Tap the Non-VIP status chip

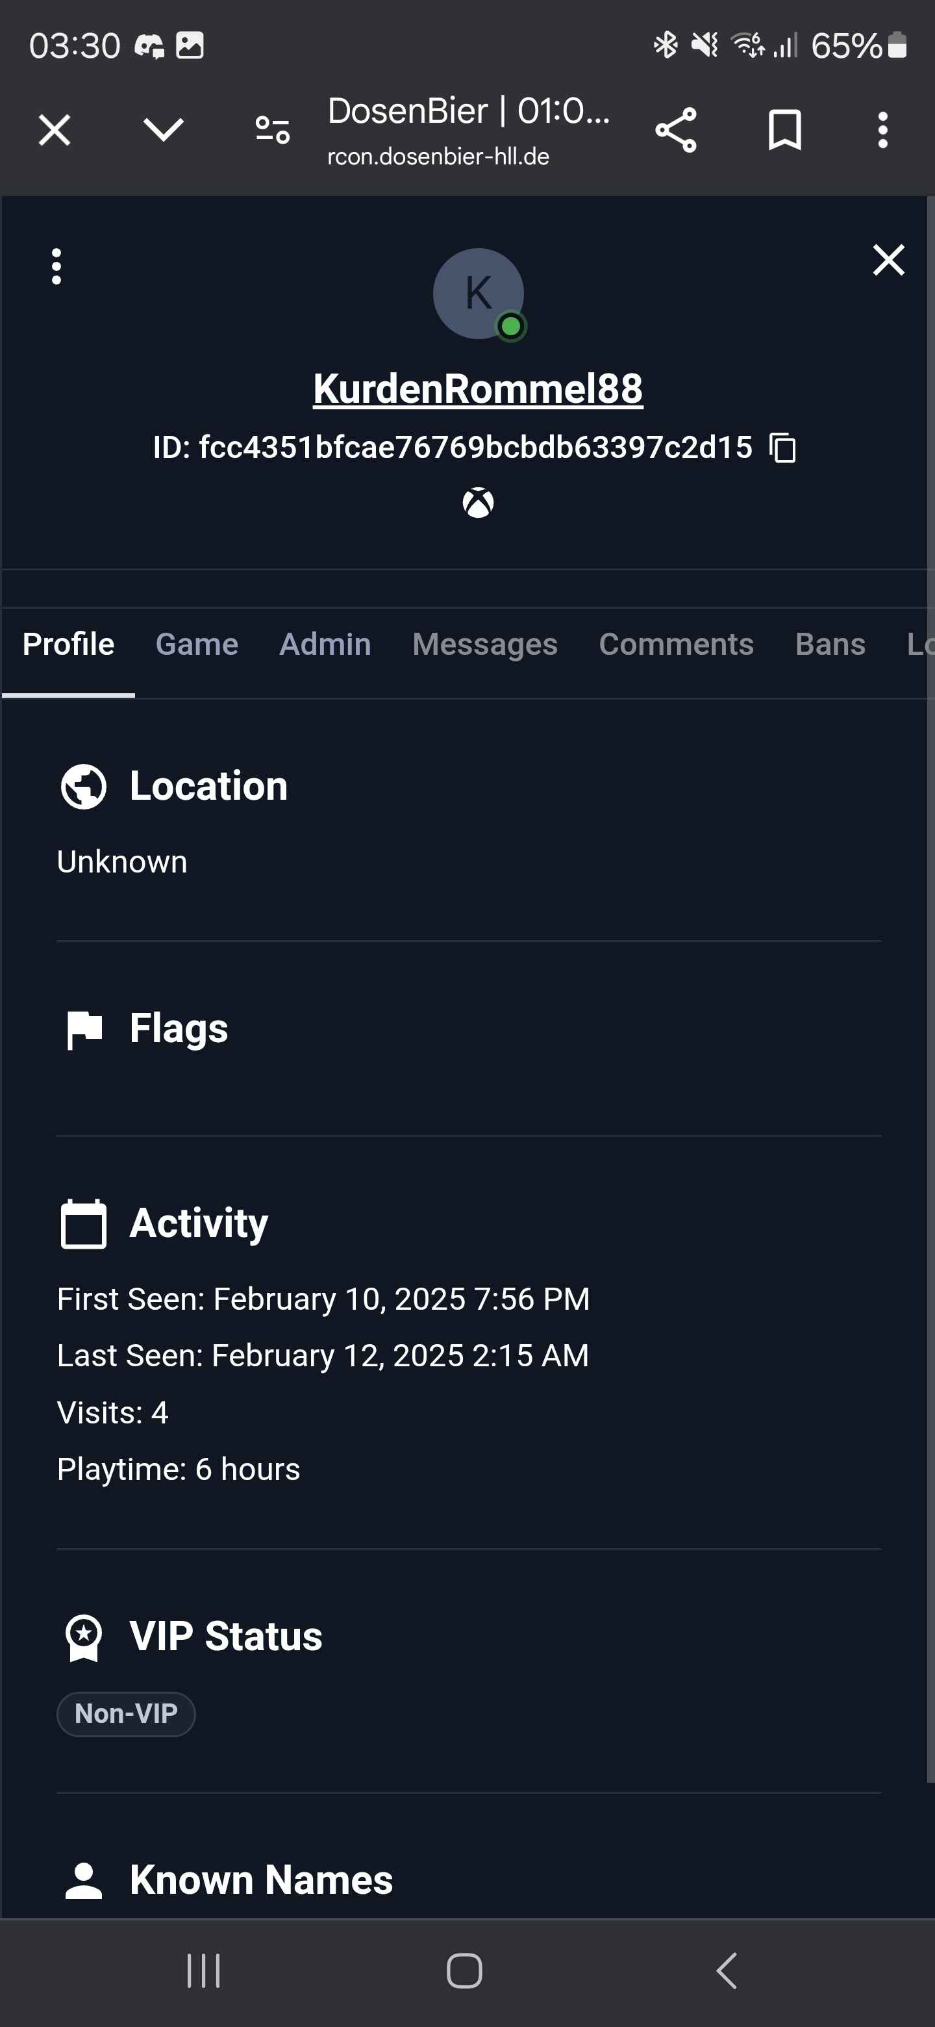(126, 1713)
